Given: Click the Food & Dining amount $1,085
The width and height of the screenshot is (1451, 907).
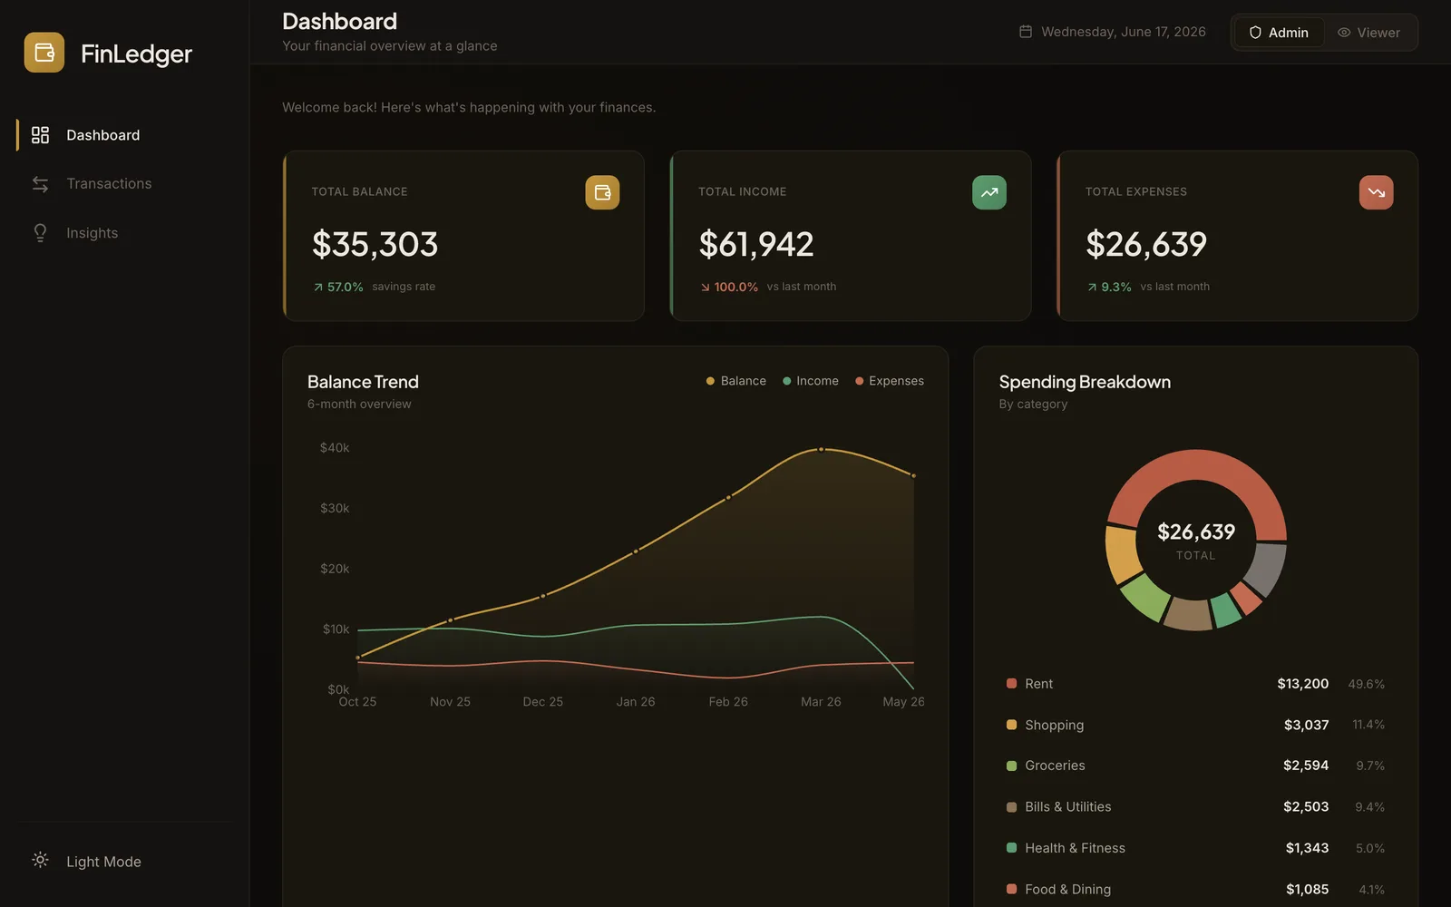Looking at the screenshot, I should click(x=1307, y=890).
